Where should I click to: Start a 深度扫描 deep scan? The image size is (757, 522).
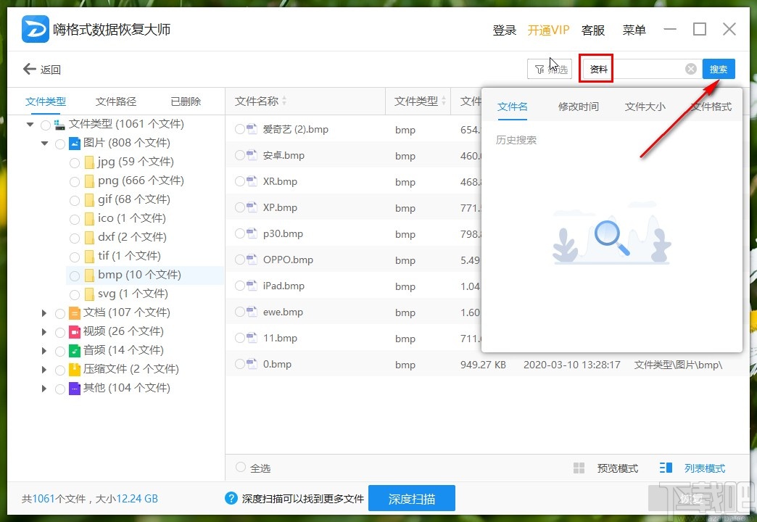tap(412, 498)
